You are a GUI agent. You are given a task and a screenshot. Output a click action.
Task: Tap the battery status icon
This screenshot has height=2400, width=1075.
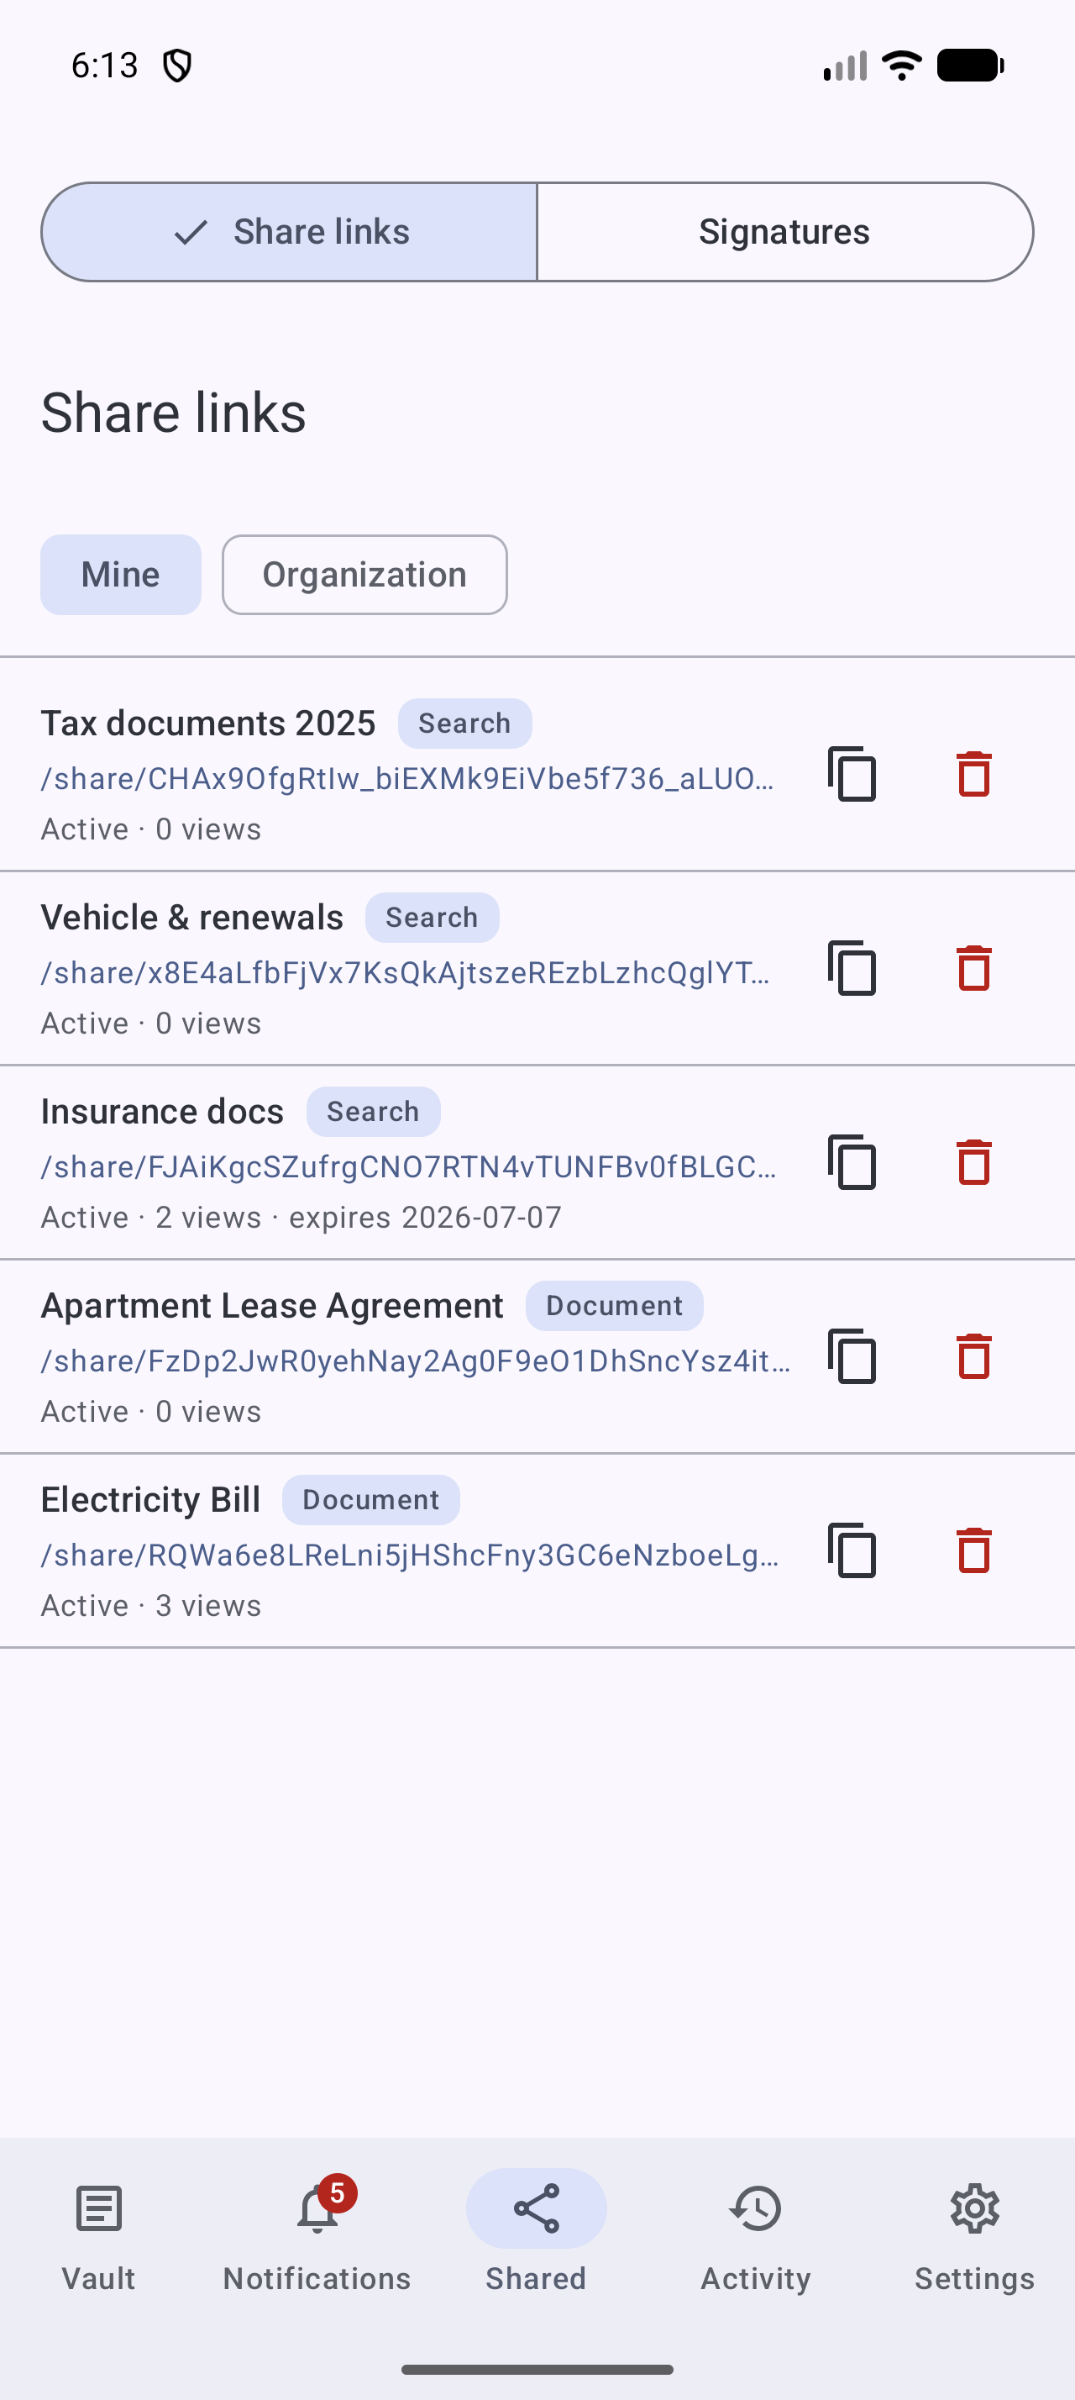pyautogui.click(x=970, y=66)
